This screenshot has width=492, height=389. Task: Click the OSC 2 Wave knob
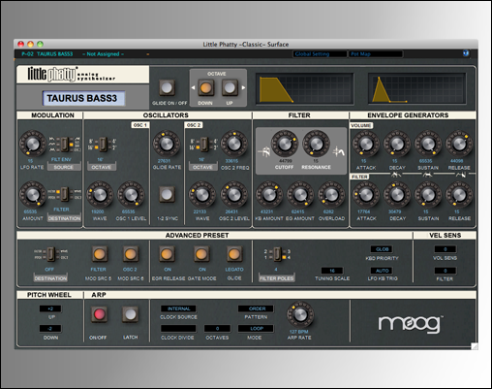pyautogui.click(x=202, y=194)
